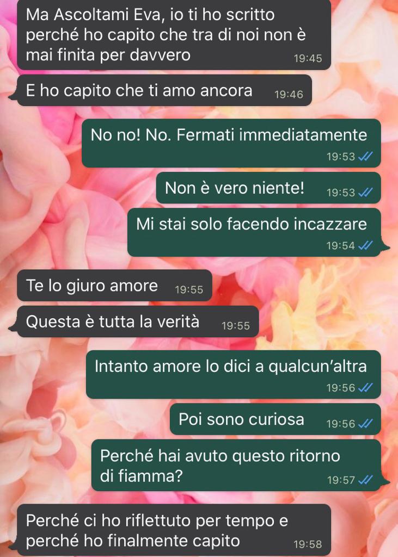
Task: Tap the read ticks on 'Intanto amore lo dici a qualcun'altra'
Action: (365, 387)
